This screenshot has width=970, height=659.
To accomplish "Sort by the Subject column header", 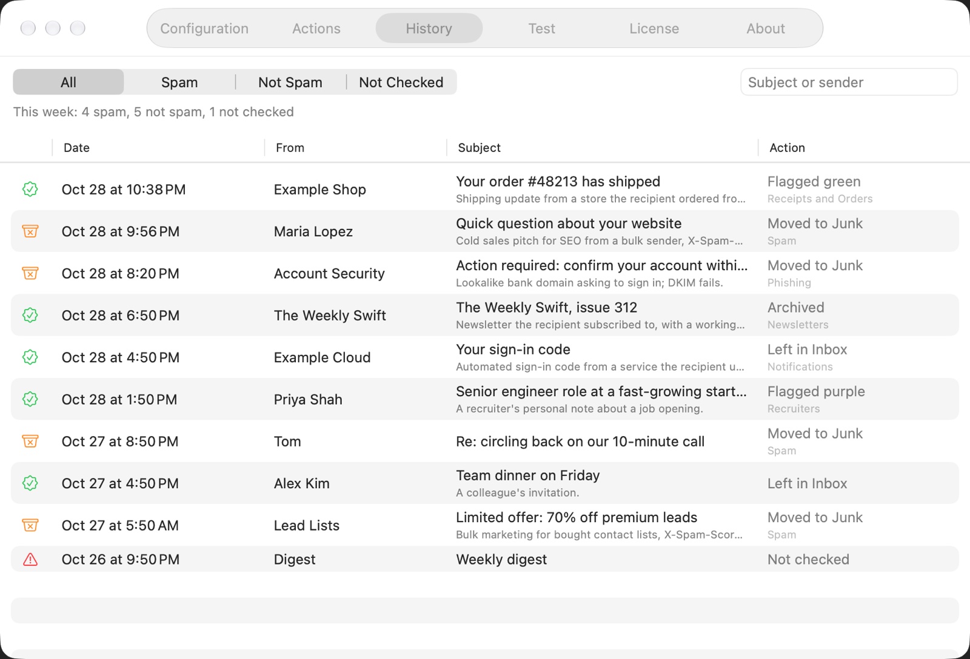I will point(480,148).
